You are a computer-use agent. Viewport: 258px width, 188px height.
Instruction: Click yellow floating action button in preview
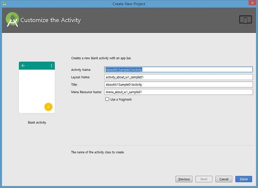coord(48,107)
